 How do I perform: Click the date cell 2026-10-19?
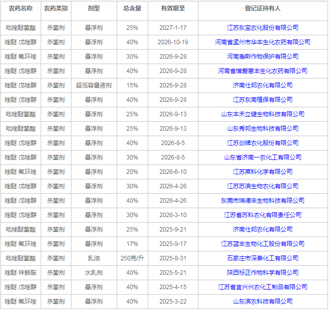click(173, 42)
